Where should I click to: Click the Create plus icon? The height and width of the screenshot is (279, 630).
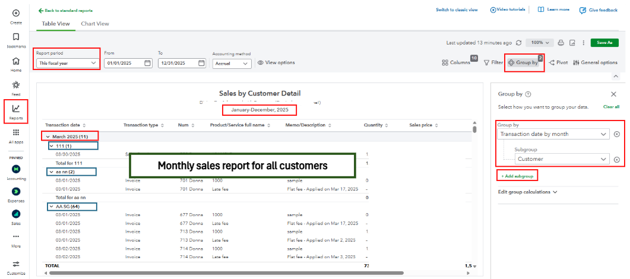tap(16, 13)
